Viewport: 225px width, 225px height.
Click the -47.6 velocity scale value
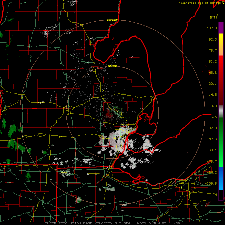coord(212,139)
